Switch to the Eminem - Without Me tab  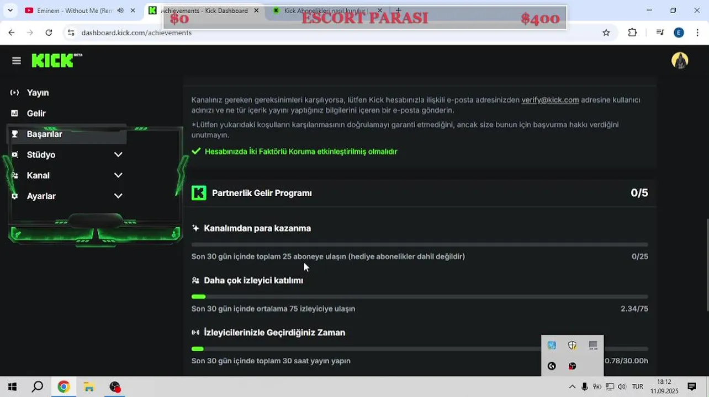click(74, 10)
